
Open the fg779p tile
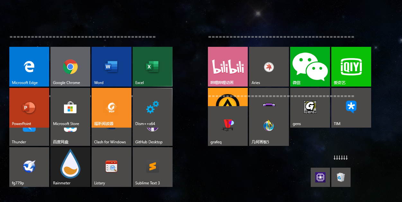(x=29, y=167)
